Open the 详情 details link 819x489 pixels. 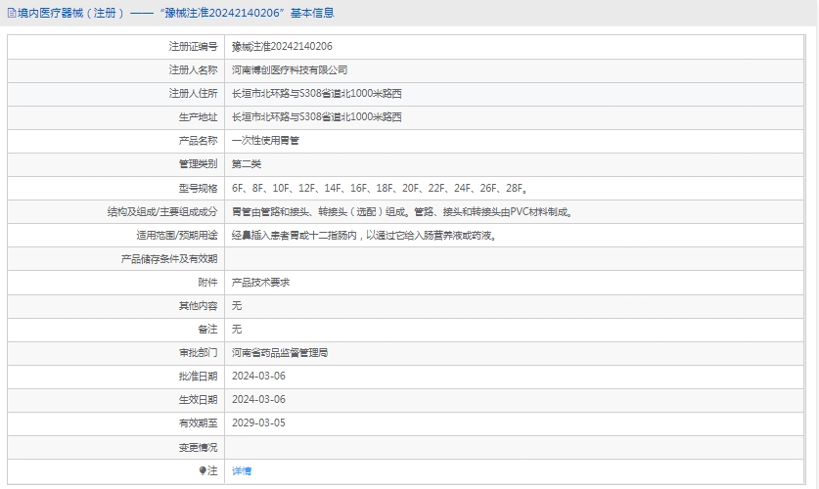coord(242,470)
